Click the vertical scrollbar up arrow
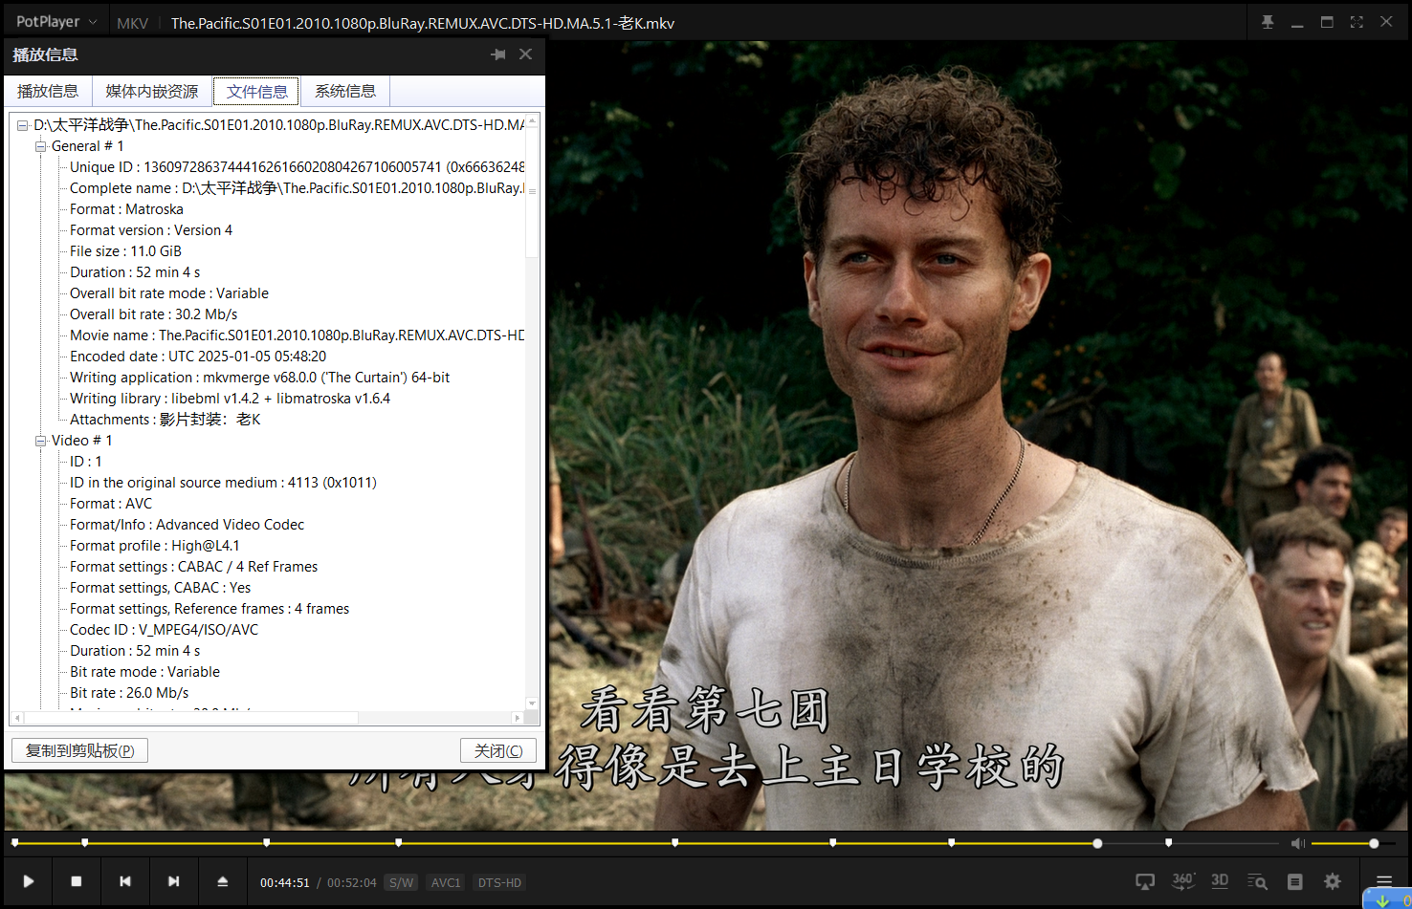Screen dimensions: 1412x909 (532, 120)
